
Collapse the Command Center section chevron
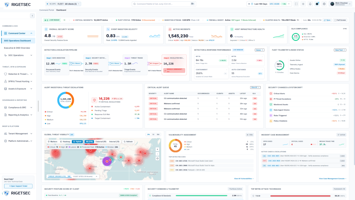click(x=31, y=33)
